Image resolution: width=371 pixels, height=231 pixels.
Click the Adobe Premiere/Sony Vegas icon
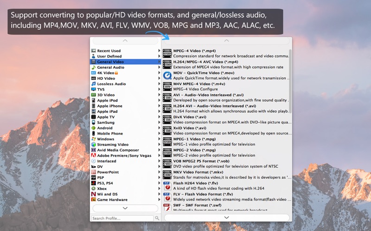tap(94, 156)
